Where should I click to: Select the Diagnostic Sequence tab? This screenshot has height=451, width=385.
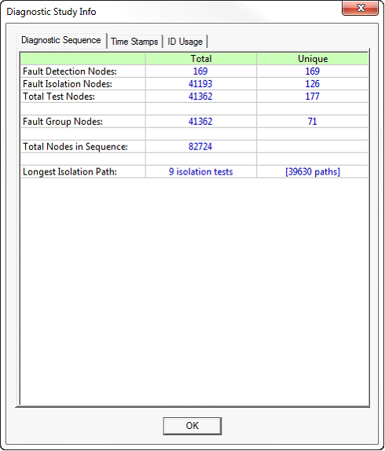coord(61,40)
